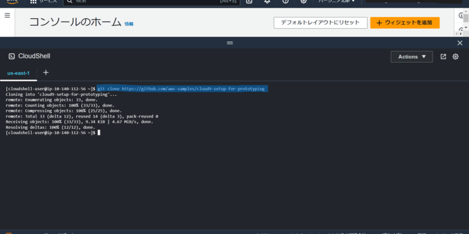Click the panel resize handle bar
This screenshot has width=469, height=234.
pyautogui.click(x=230, y=43)
